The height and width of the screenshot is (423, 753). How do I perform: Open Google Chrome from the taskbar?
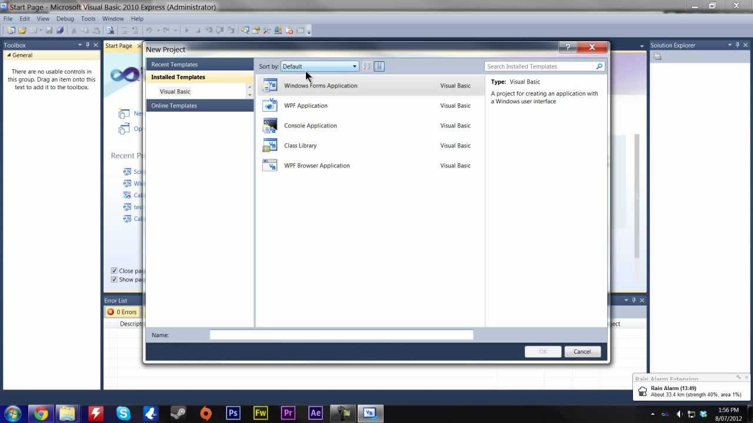pos(40,414)
